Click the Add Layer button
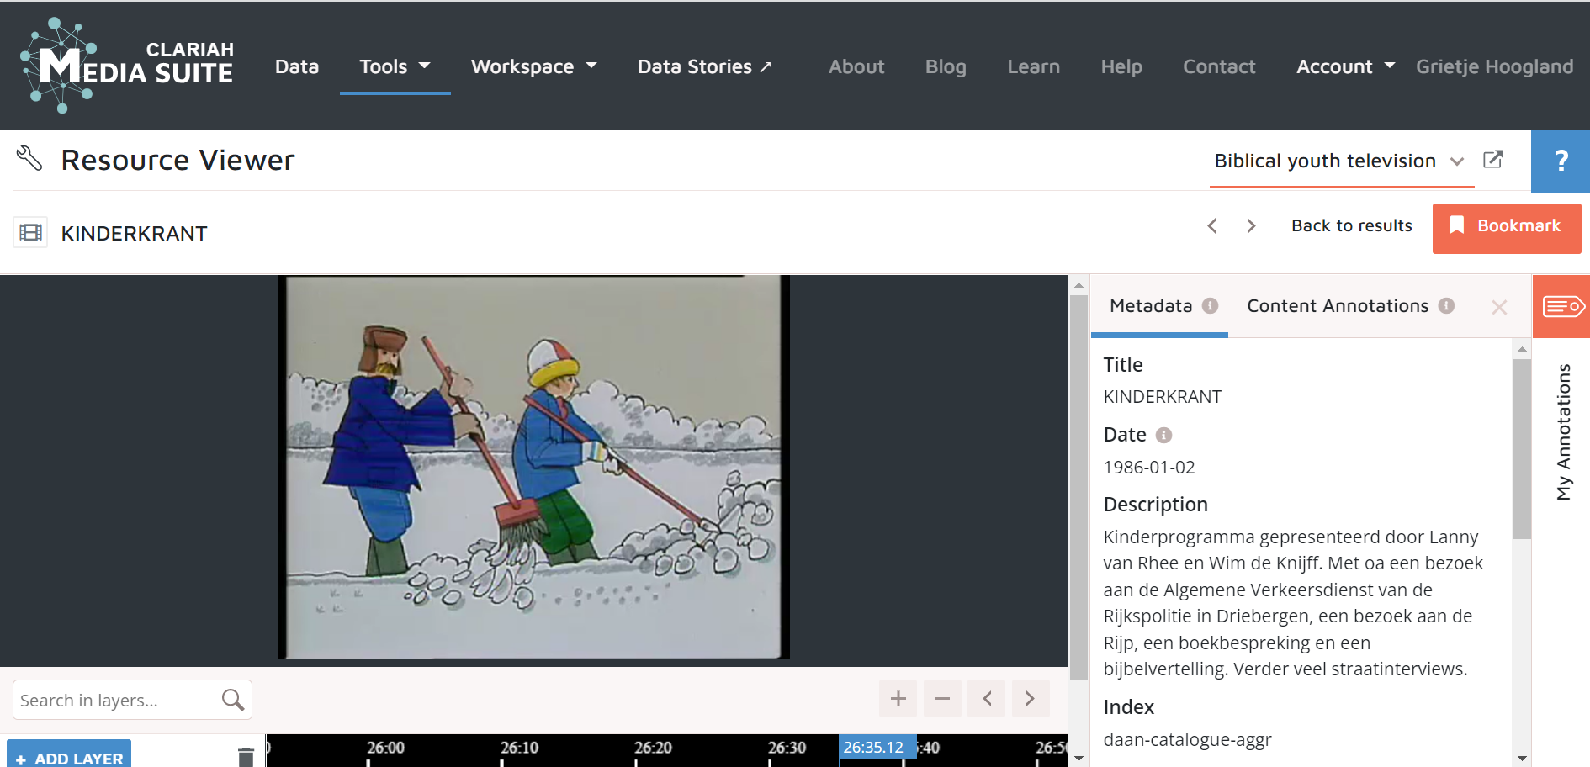1590x767 pixels. 69,757
